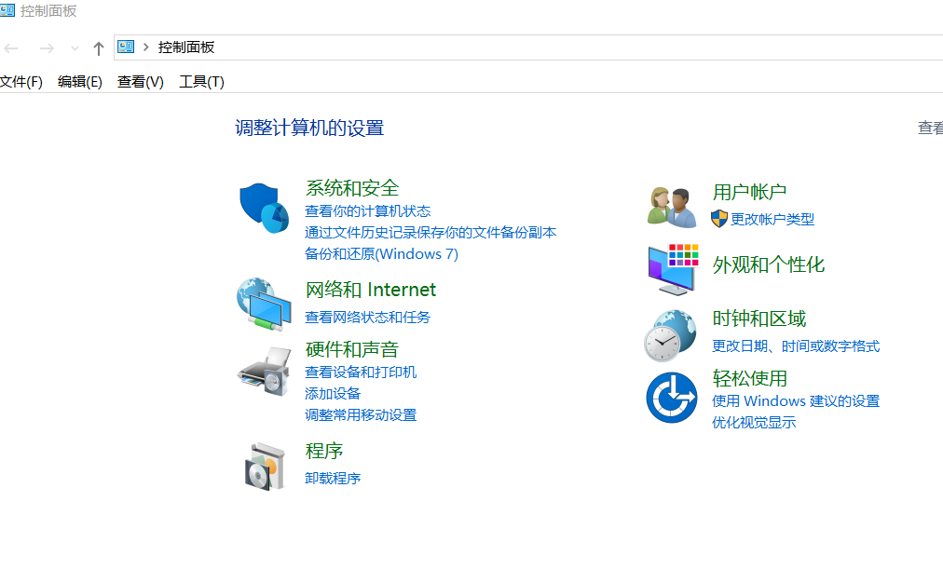Open the 用户帐户 heading link
The height and width of the screenshot is (569, 943).
tap(749, 192)
